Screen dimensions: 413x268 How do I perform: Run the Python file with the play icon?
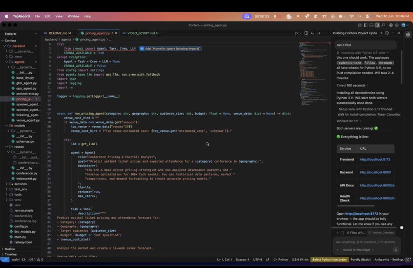pyautogui.click(x=296, y=33)
